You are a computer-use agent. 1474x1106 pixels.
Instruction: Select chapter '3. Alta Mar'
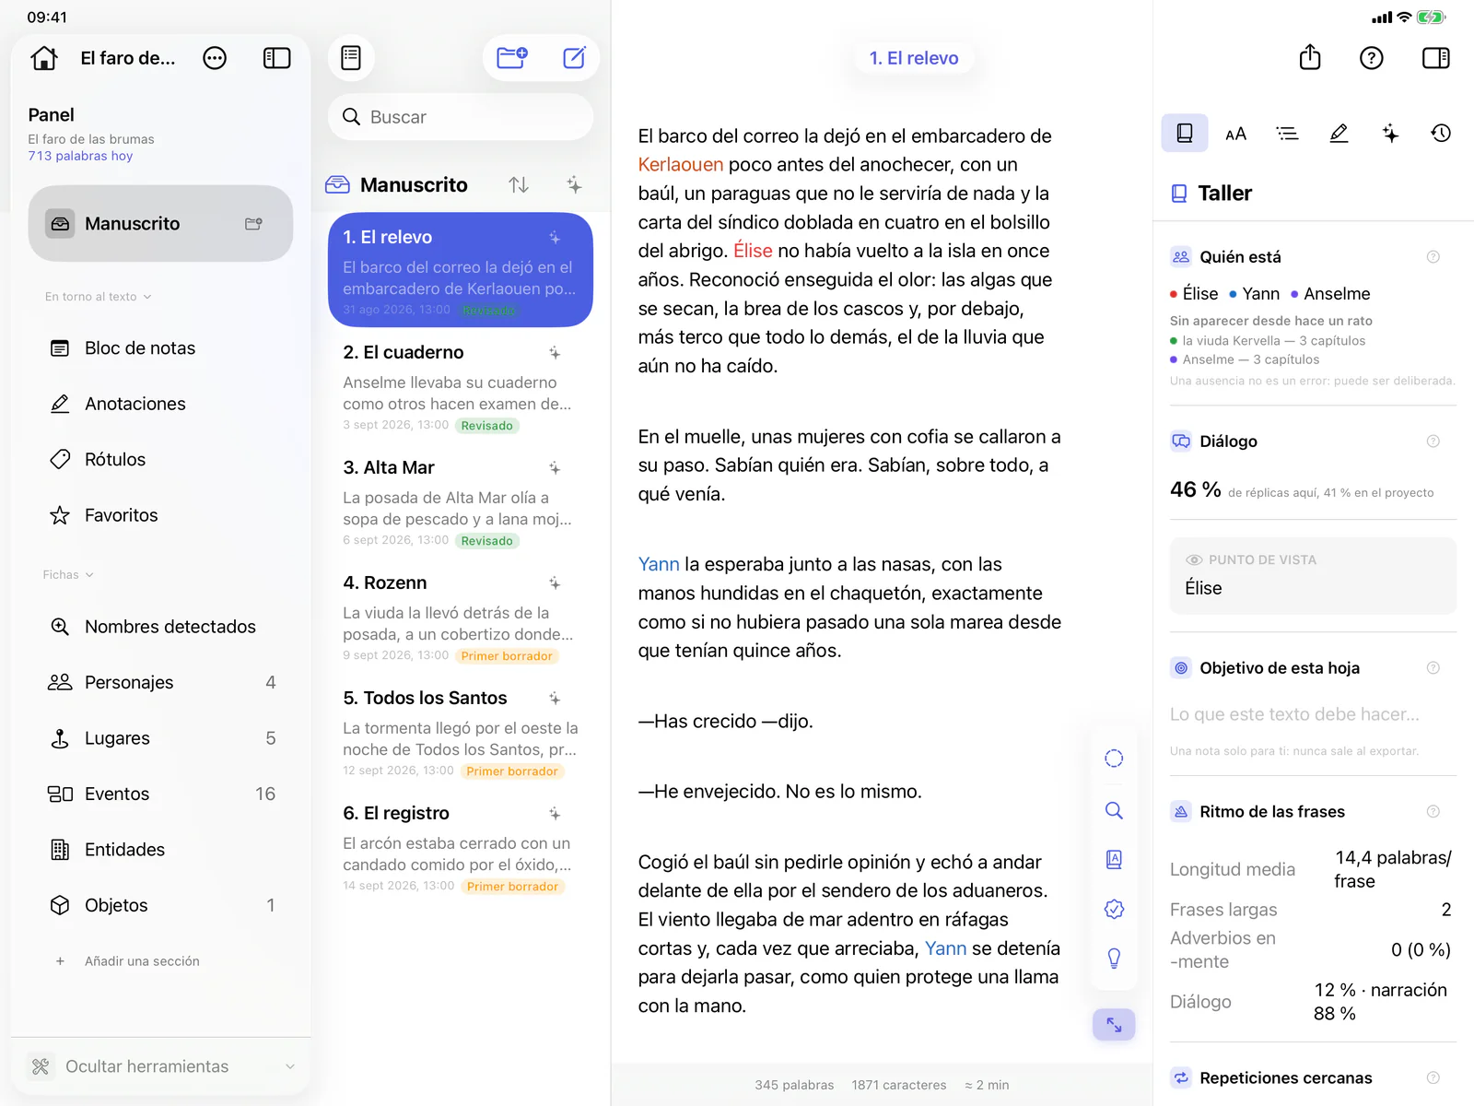click(x=461, y=502)
